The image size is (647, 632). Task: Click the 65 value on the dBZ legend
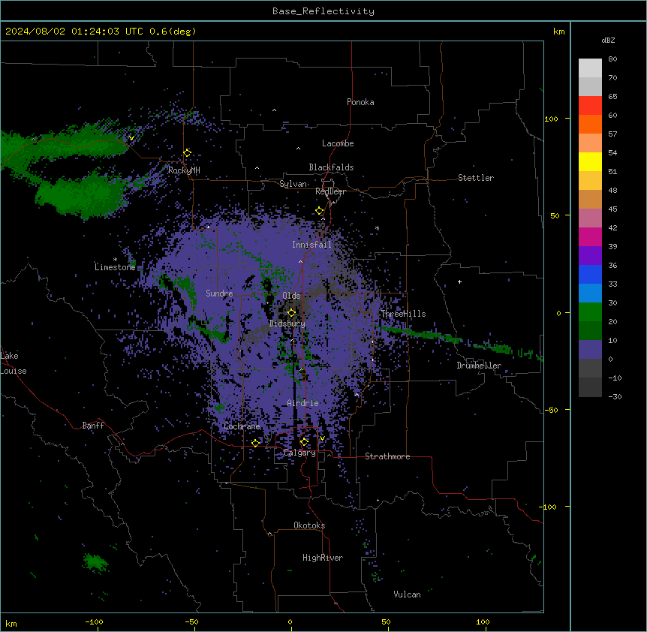coord(612,96)
